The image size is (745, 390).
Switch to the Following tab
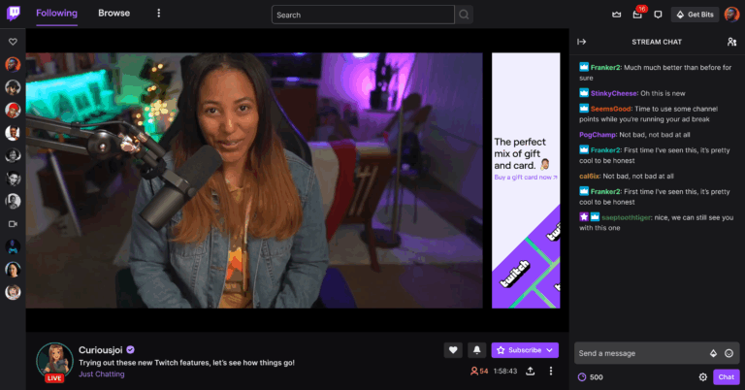coord(56,14)
